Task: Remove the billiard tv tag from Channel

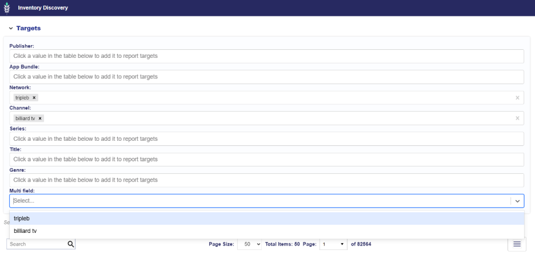Action: (40, 118)
